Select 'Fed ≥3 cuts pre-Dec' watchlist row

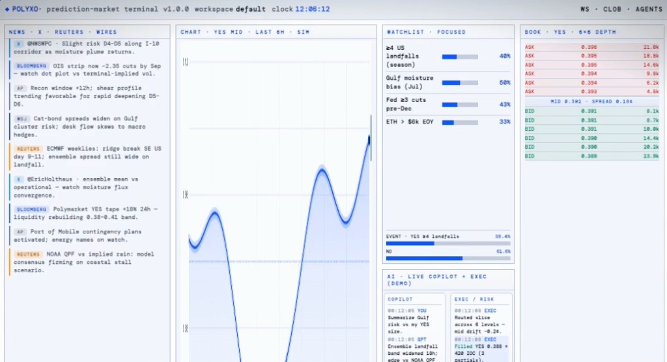[448, 105]
